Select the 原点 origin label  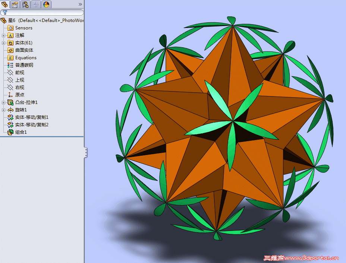(x=20, y=95)
